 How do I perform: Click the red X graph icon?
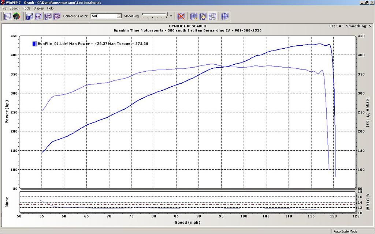[x=181, y=16]
